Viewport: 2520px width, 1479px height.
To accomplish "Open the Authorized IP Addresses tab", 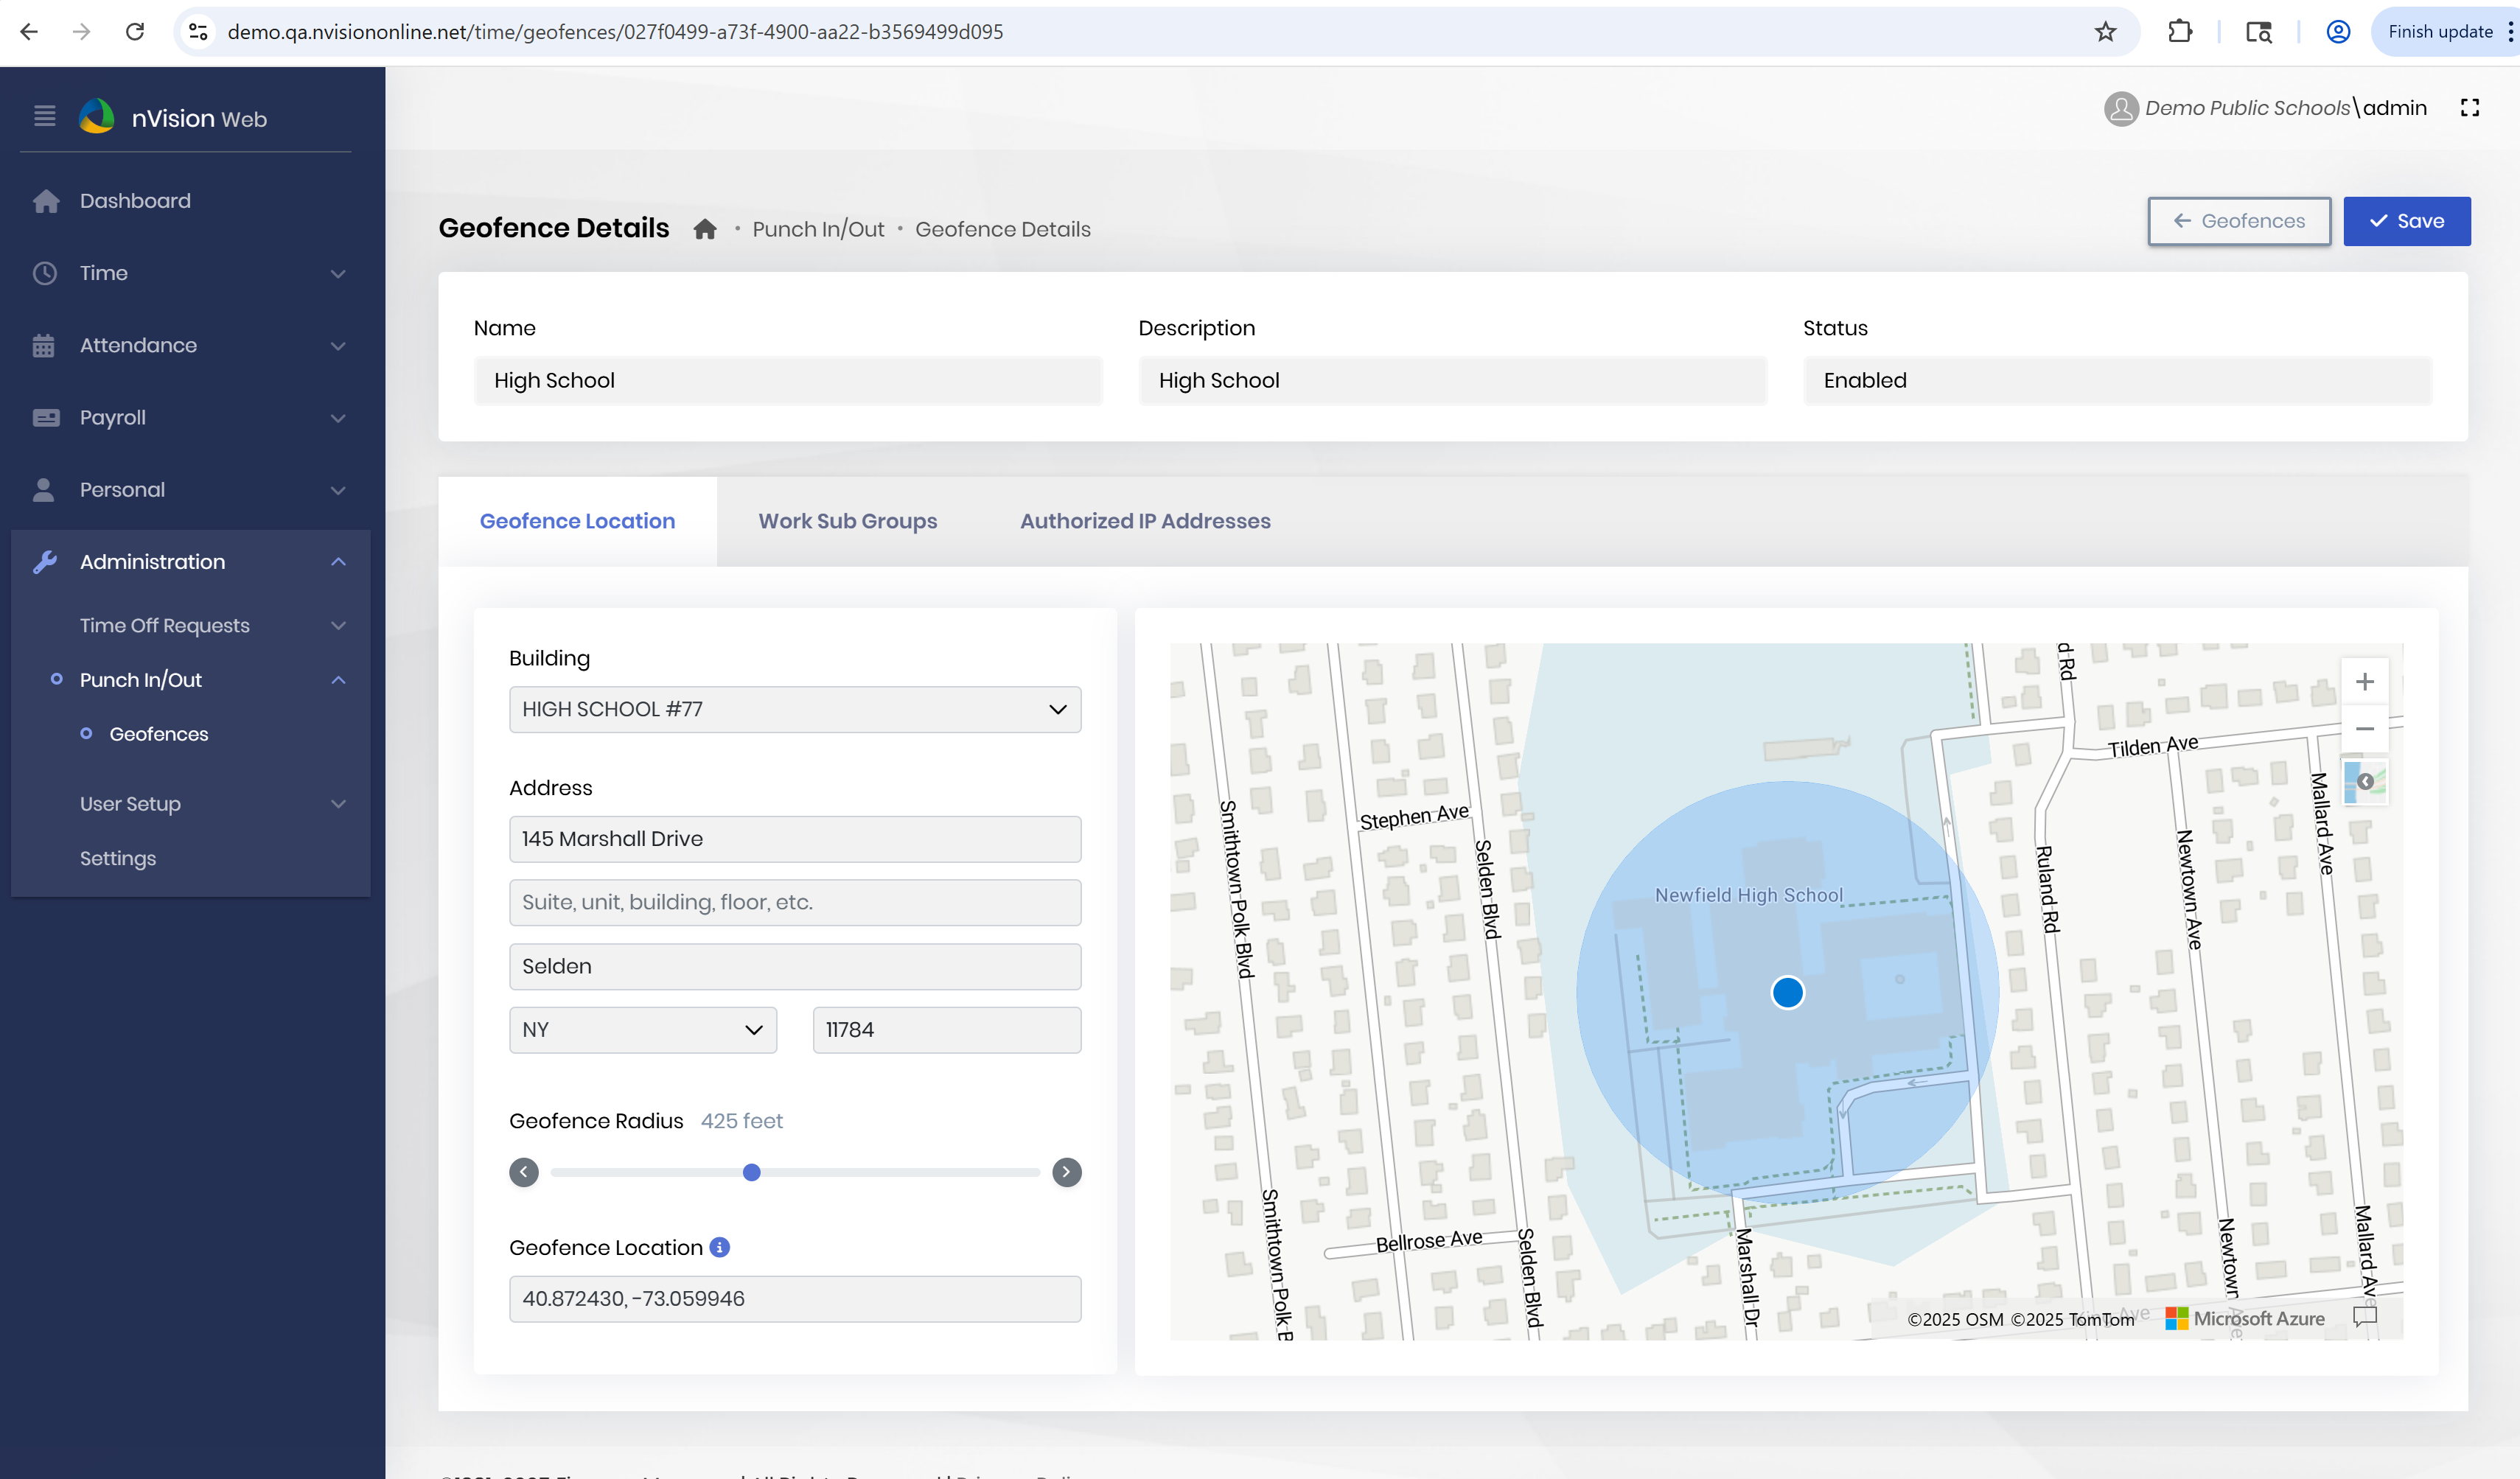I will (x=1144, y=521).
